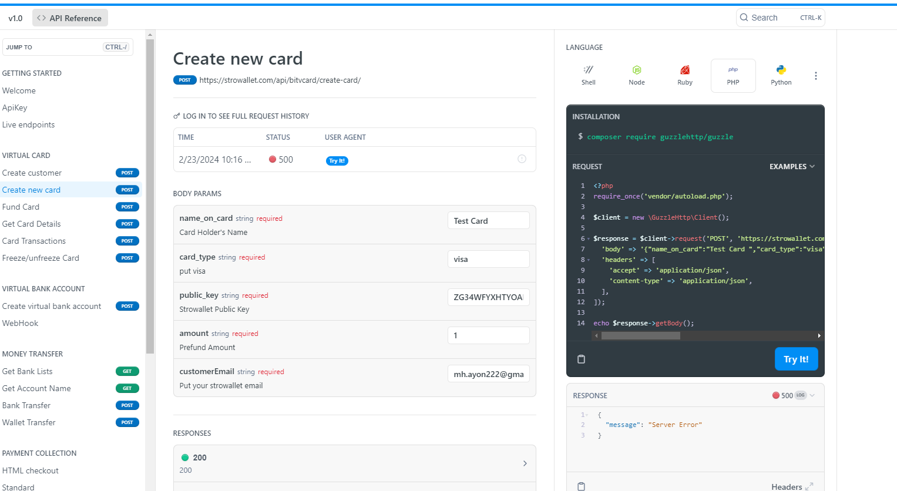Copy response body using clipboard icon
Image resolution: width=897 pixels, height=491 pixels.
581,486
